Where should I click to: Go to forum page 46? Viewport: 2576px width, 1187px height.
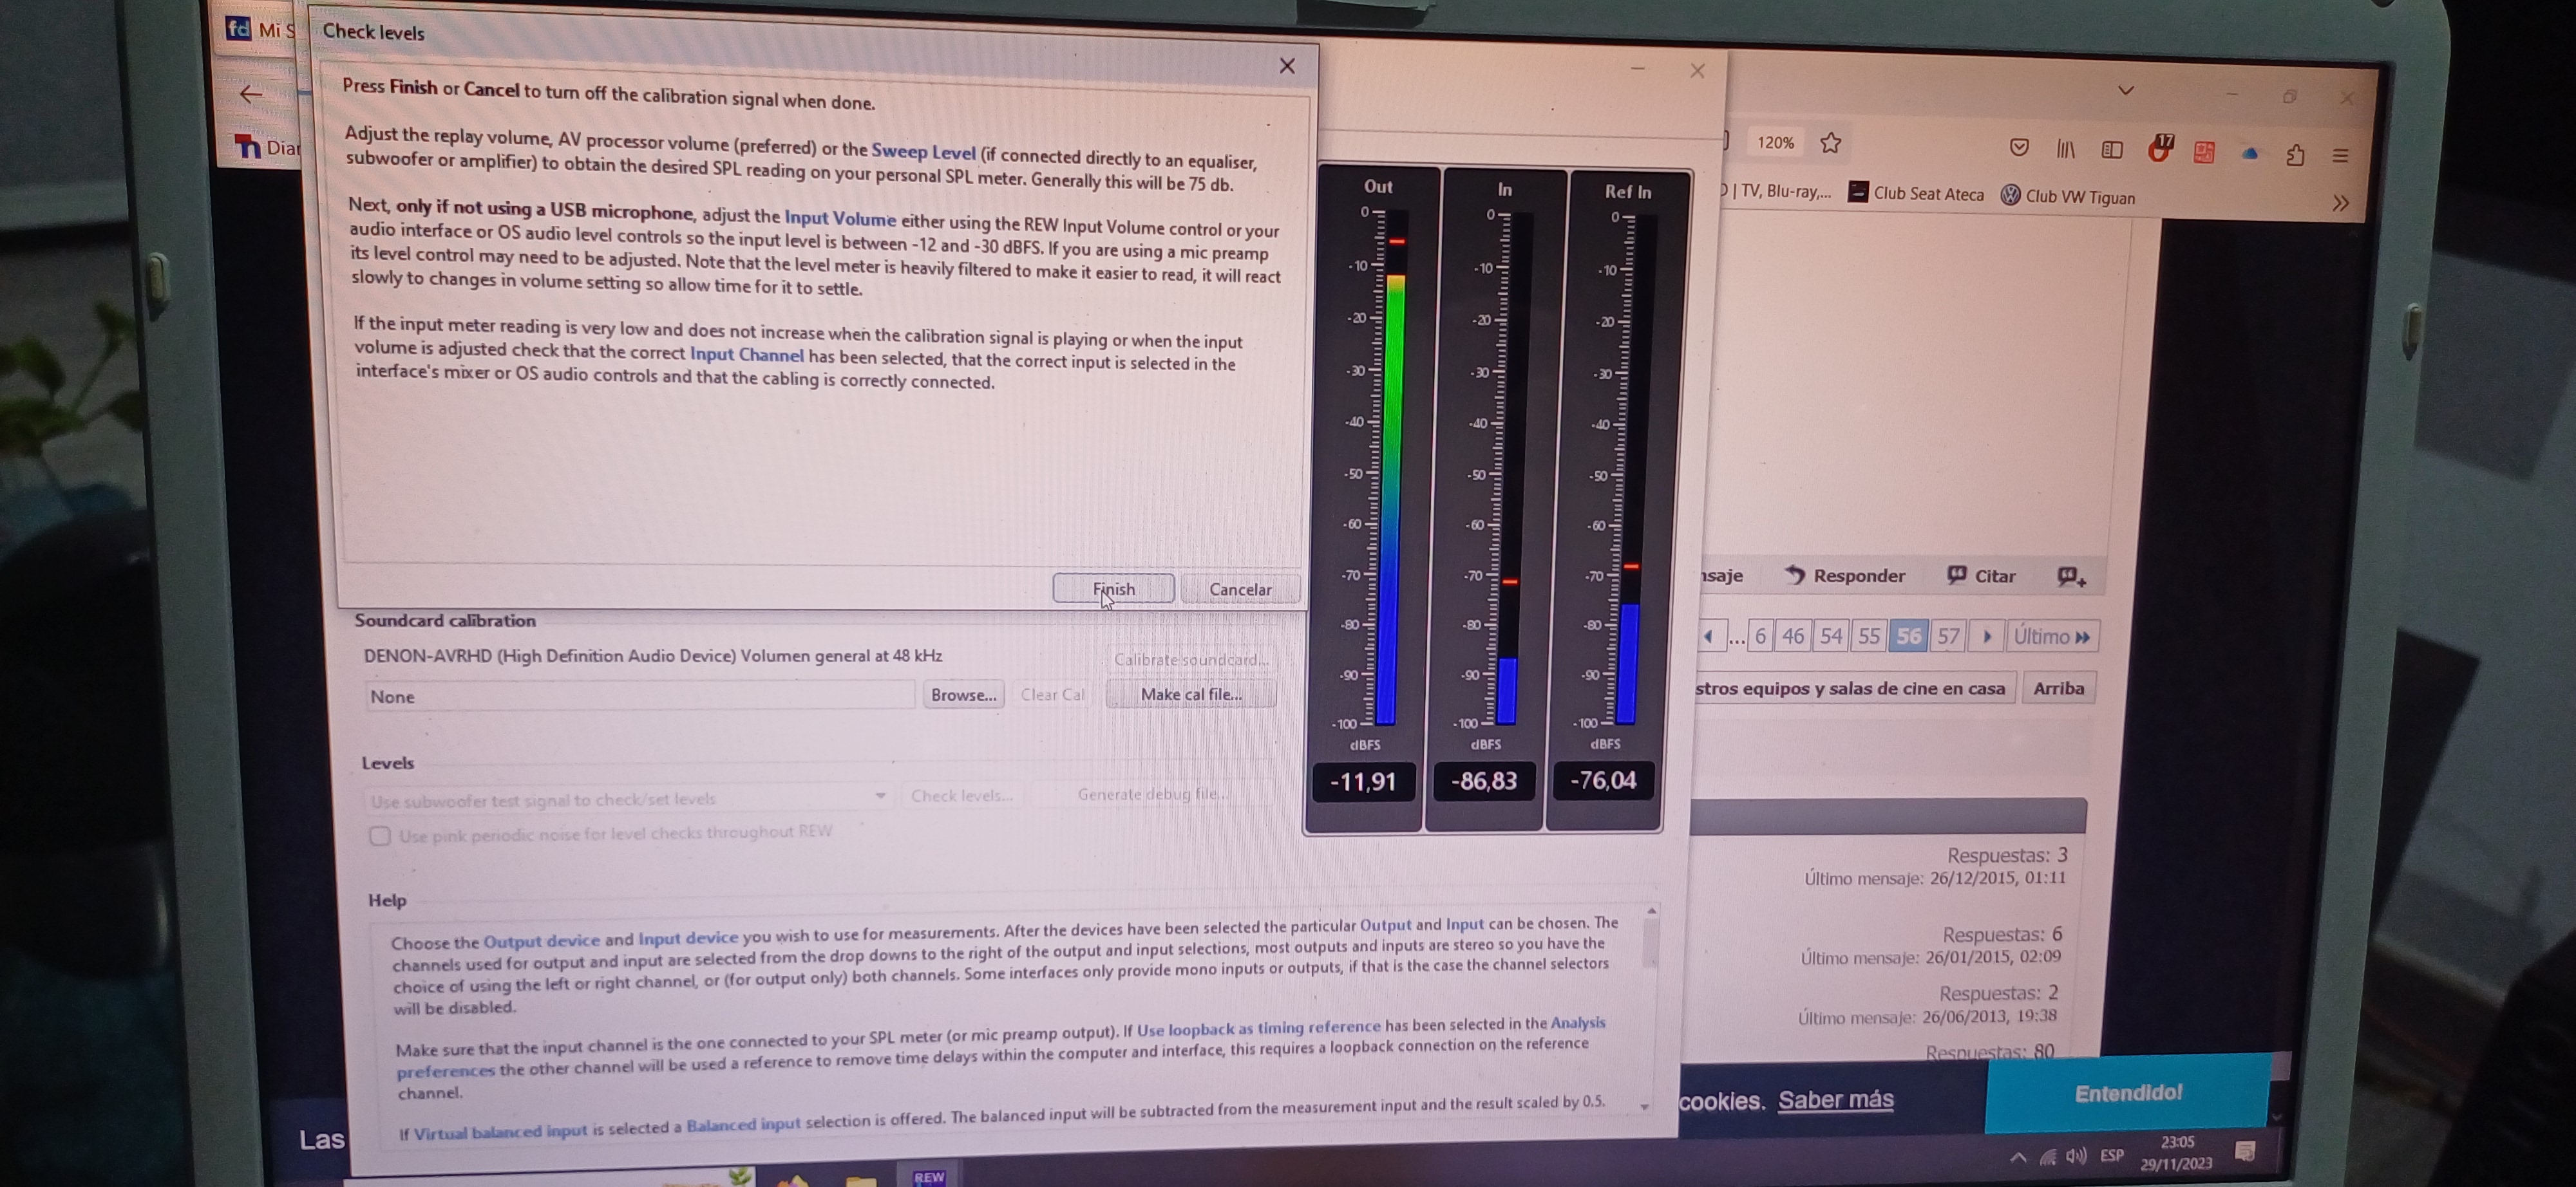click(x=1793, y=637)
